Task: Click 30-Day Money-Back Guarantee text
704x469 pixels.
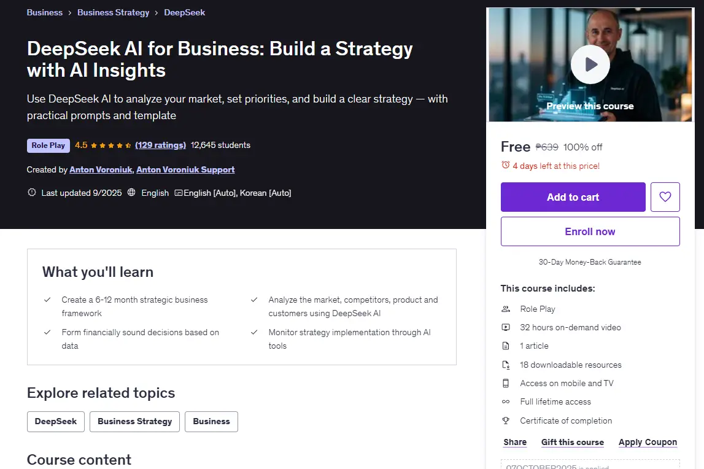Action: [590, 262]
